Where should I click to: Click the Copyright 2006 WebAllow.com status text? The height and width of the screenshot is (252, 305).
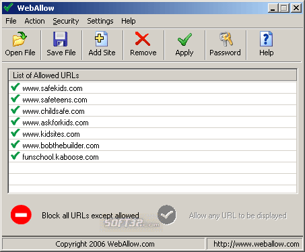tap(105, 244)
